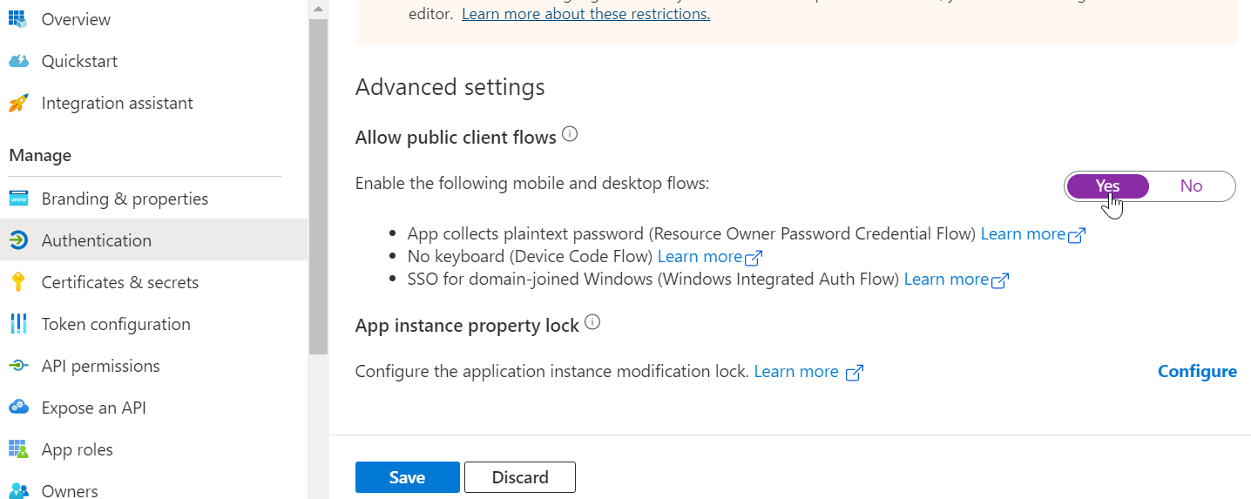Screen dimensions: 1251x499
Task: Click the sidebar scrollbar up arrow
Action: tap(318, 9)
